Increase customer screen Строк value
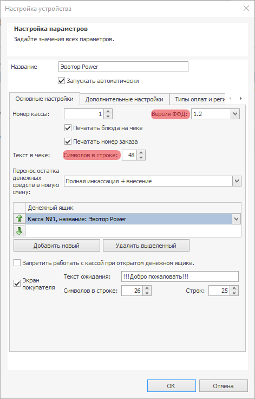This screenshot has height=399, width=255. pyautogui.click(x=234, y=288)
